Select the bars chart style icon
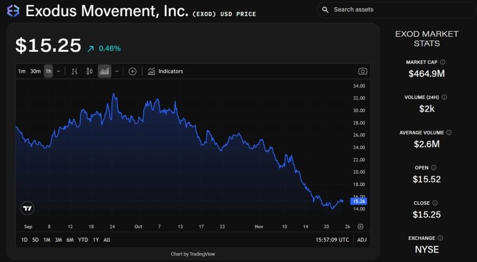The height and width of the screenshot is (262, 477). [x=75, y=71]
